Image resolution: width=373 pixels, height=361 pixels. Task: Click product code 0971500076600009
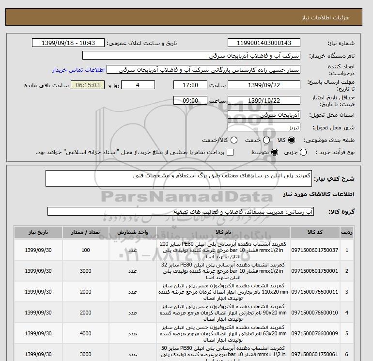315,333
